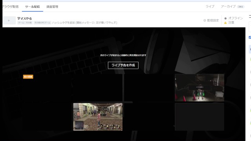Go to the ライブ tab
The width and height of the screenshot is (251, 141).
210,7
